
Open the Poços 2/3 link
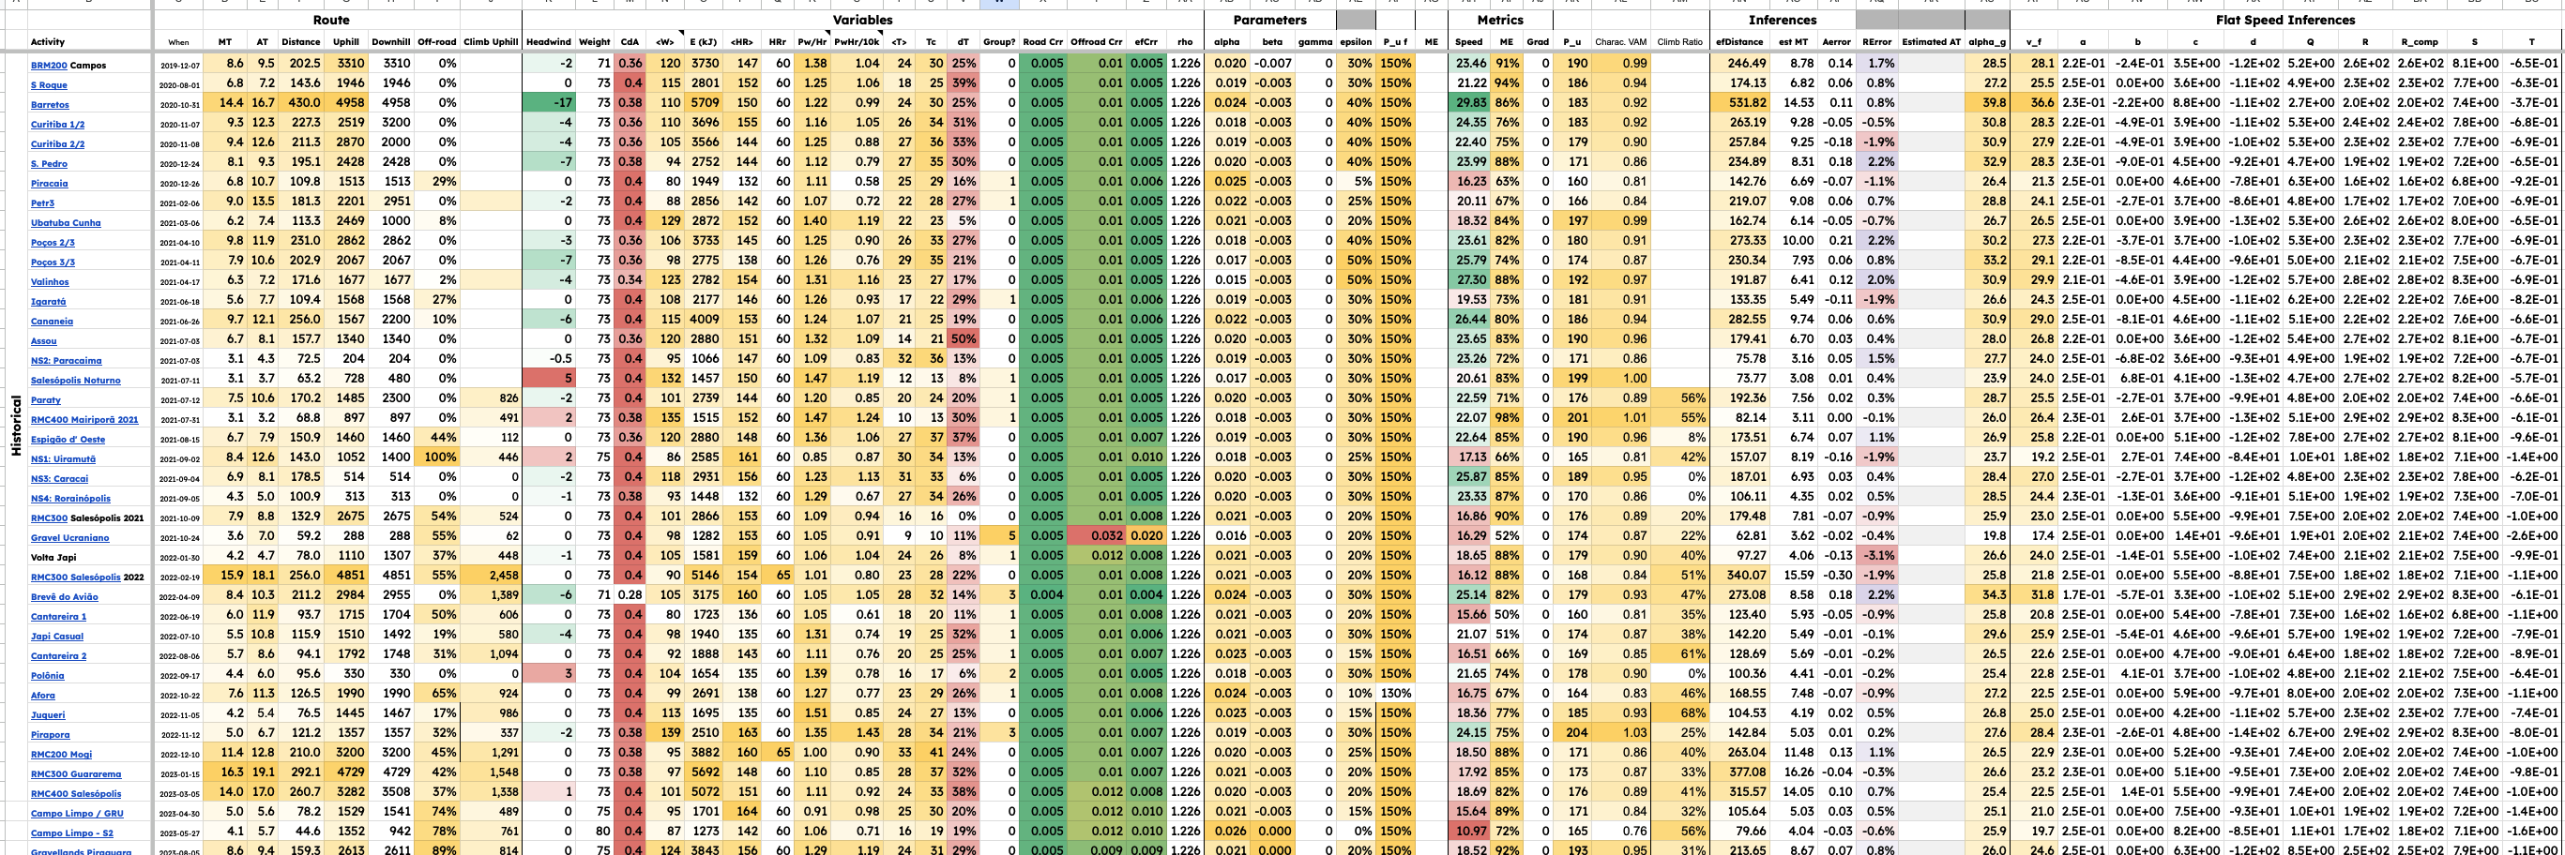[x=53, y=243]
